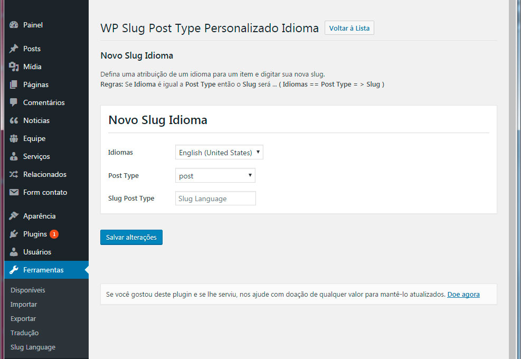Click the Relacionados shuffle icon
Screen dimensions: 521x359
(14, 174)
